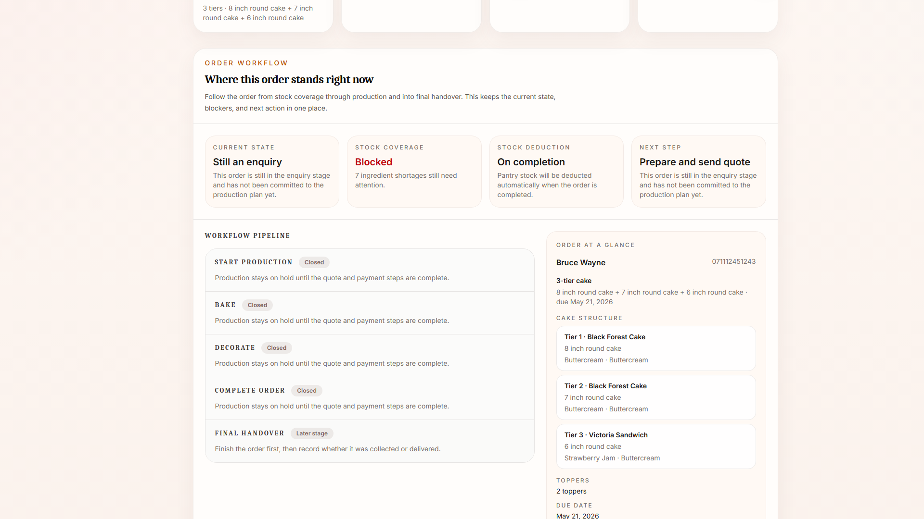Click the 7 ingredient shortages message
Image resolution: width=924 pixels, height=519 pixels.
coord(406,180)
